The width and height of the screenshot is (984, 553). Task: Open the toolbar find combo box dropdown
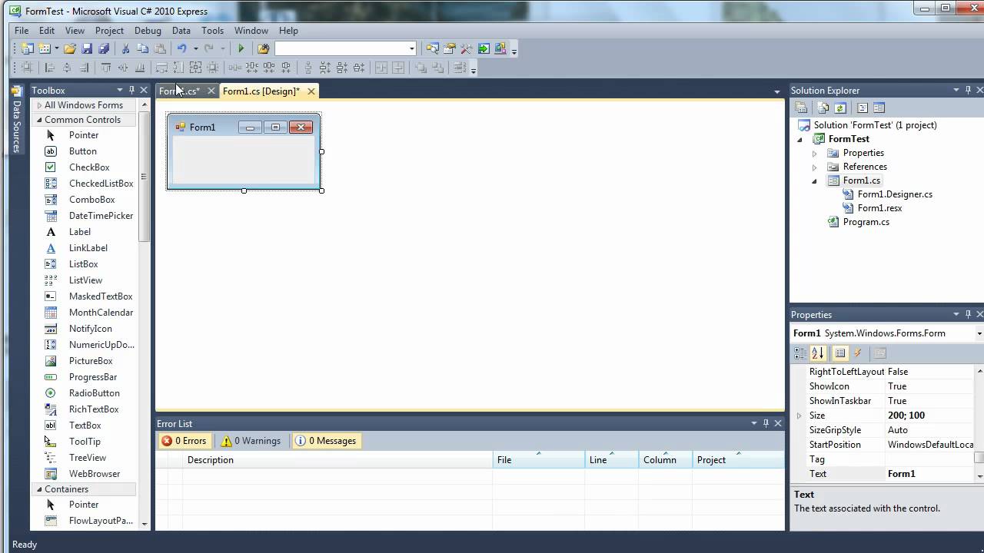[412, 48]
